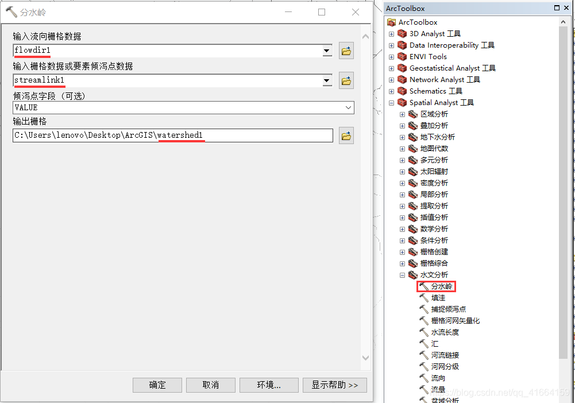
Task: Expand the Schematics 工具 toolbox
Action: [391, 92]
